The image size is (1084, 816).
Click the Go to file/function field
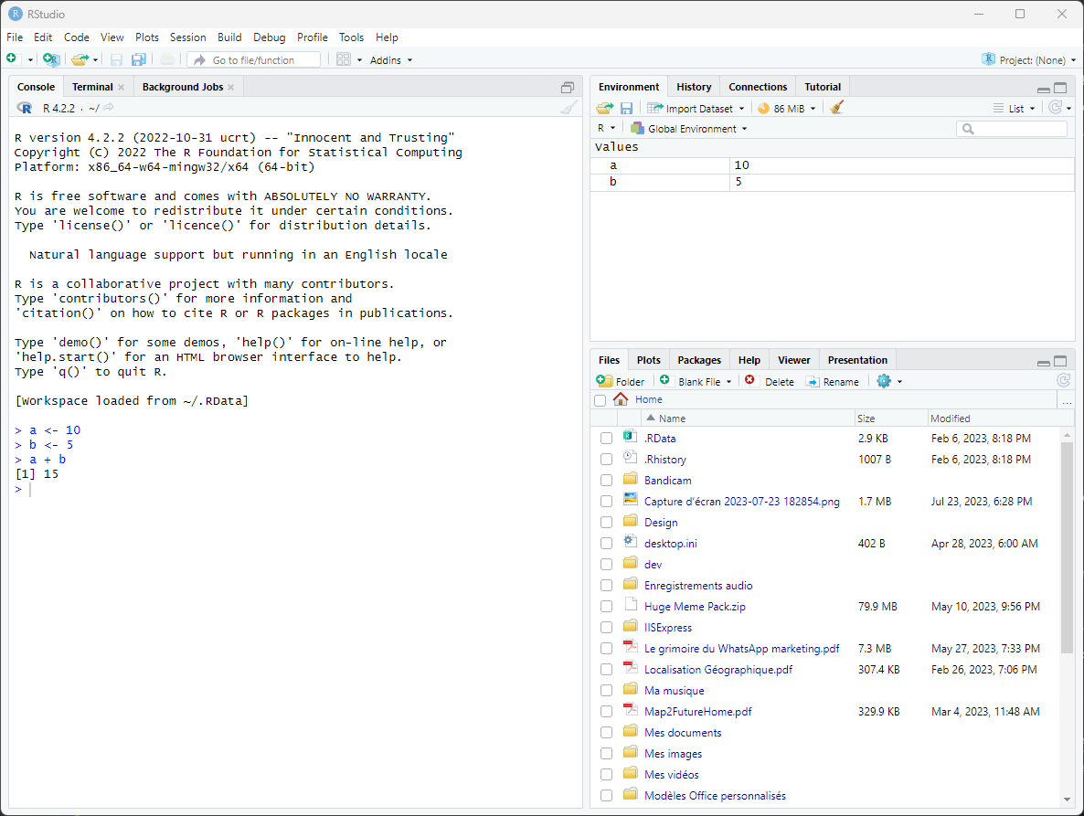click(254, 60)
